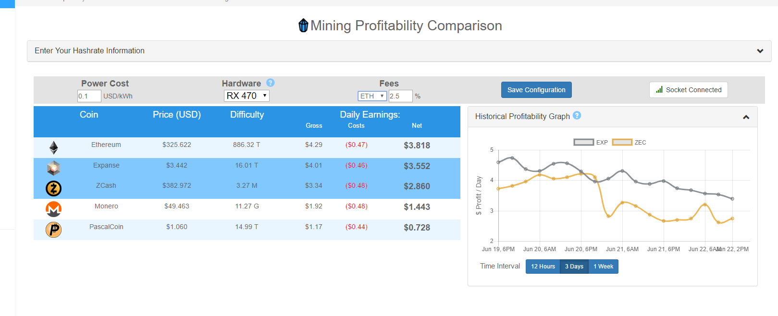778x316 pixels.
Task: Collapse the Historical Profitability Graph panel
Action: [x=746, y=117]
